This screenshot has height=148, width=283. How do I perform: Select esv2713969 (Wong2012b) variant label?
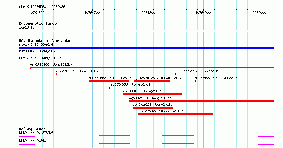pyautogui.click(x=77, y=71)
